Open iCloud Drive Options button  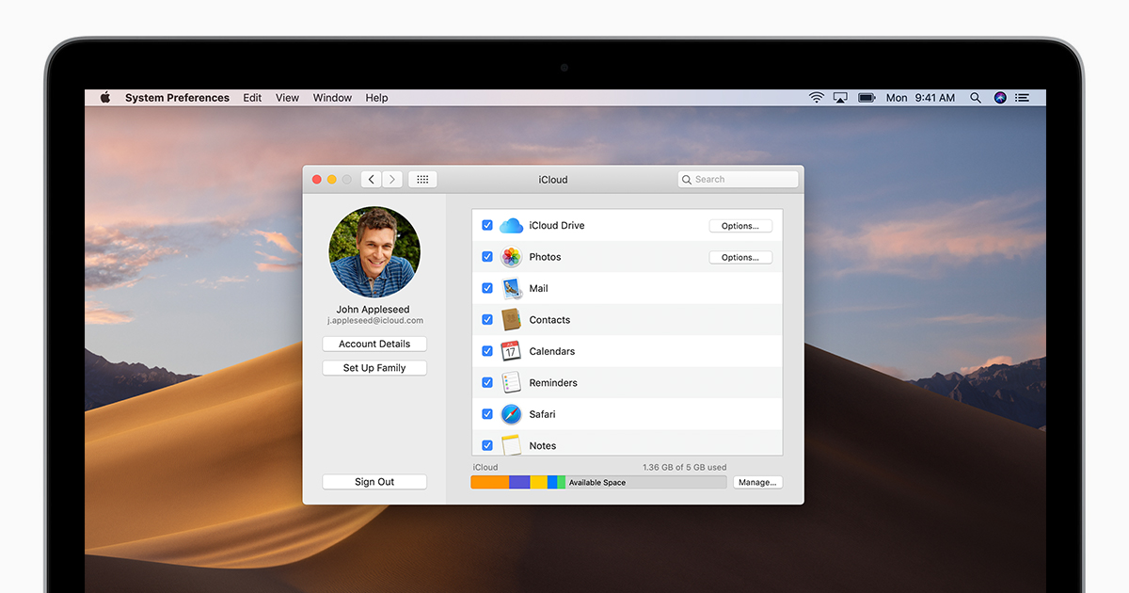740,226
